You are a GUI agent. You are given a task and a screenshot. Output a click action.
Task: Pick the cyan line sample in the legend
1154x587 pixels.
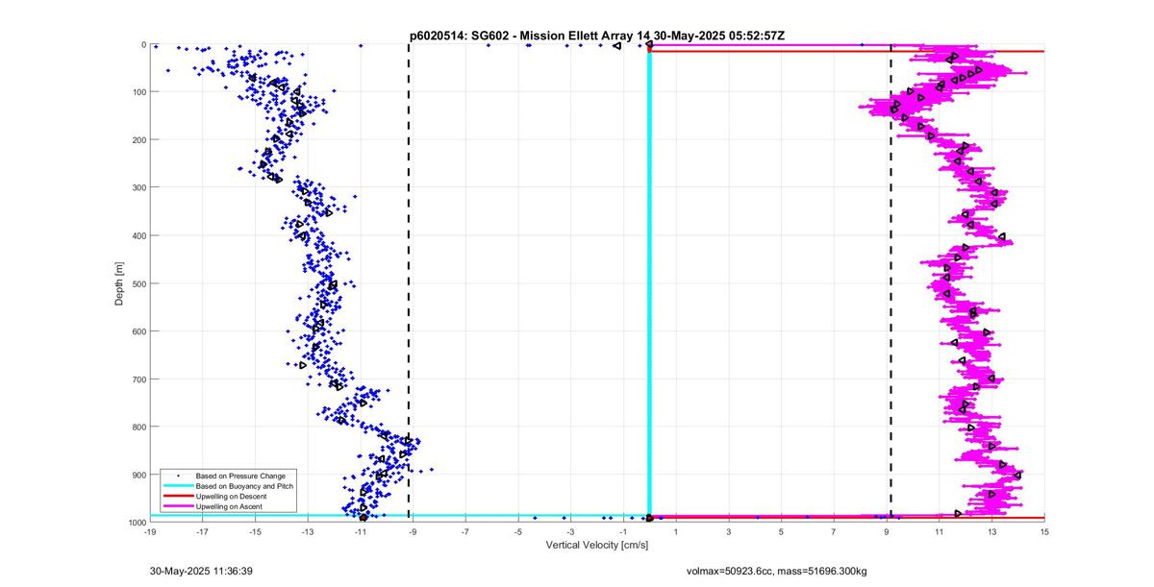tap(177, 486)
